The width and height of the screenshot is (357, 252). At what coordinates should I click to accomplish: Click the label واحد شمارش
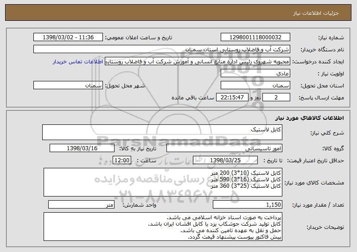[140, 205]
